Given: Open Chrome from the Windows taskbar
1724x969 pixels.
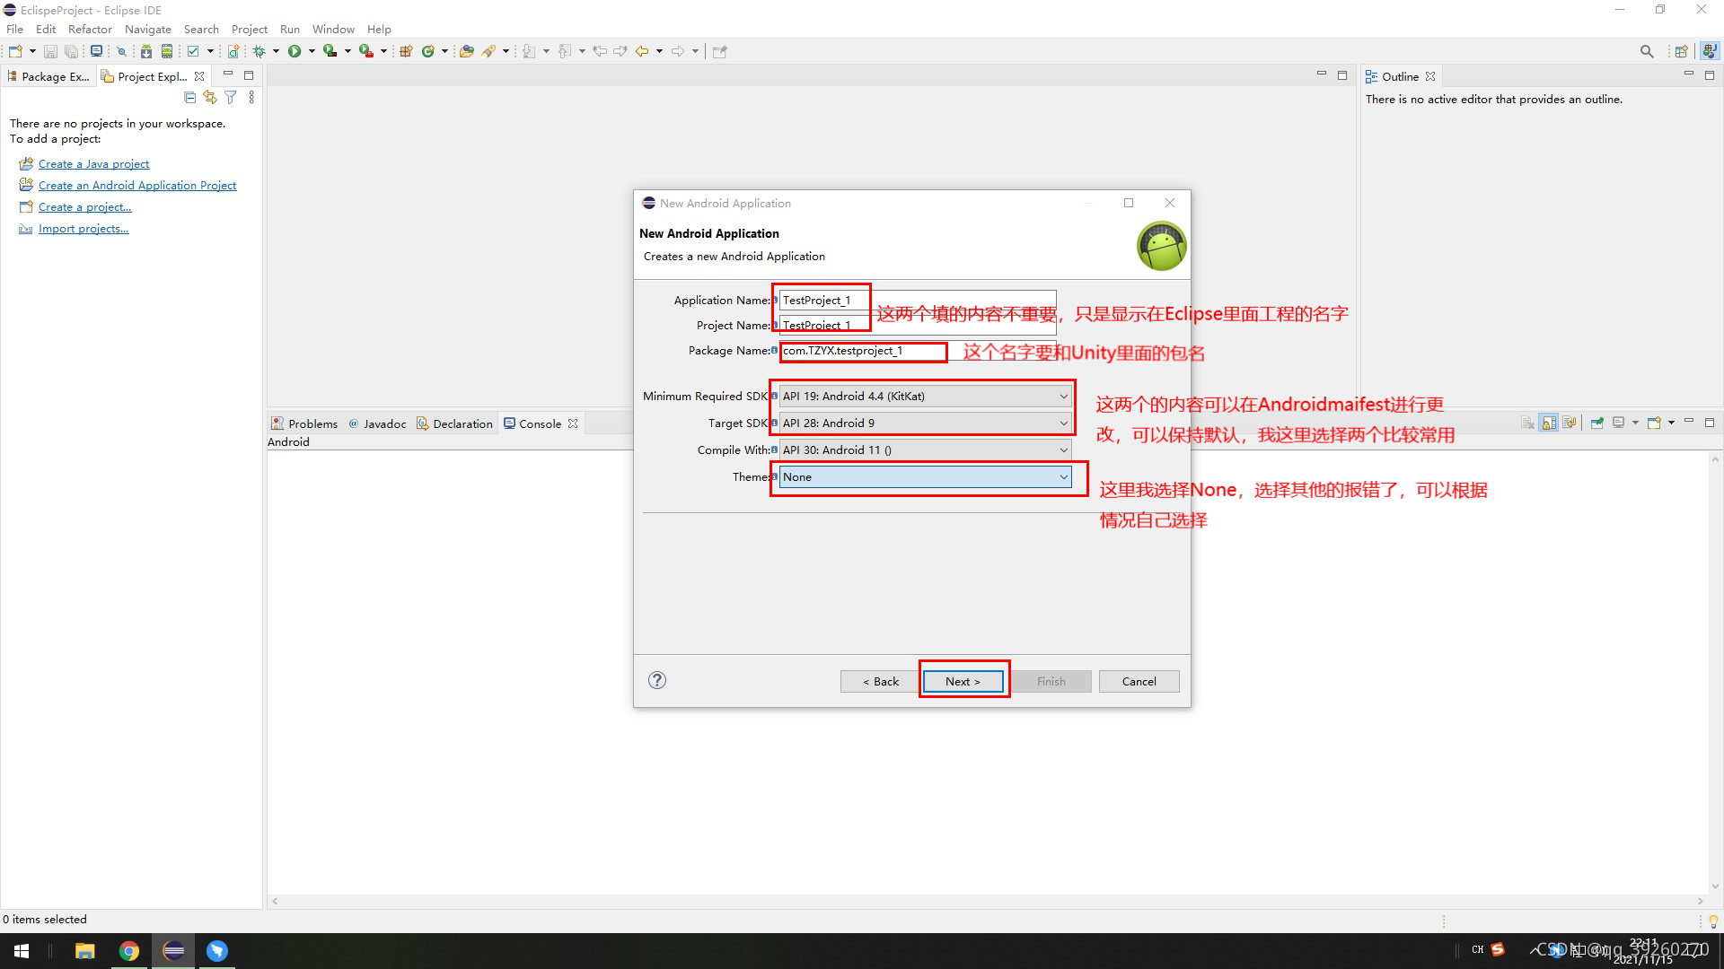Looking at the screenshot, I should tap(129, 951).
